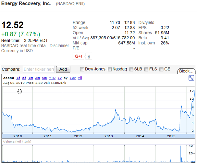Screen dimensions: 197x163
Task: Set chart zoom to 1d
Action: 18,78
